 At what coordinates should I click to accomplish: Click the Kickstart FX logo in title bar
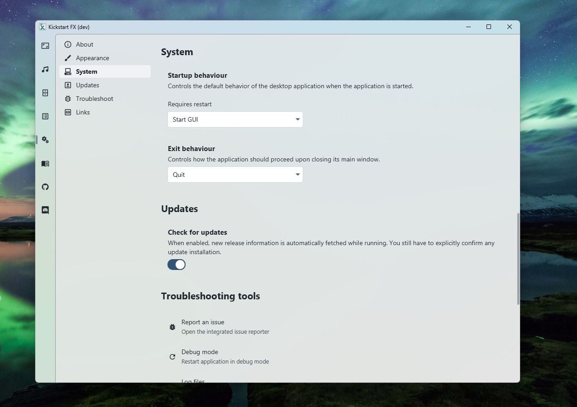point(43,27)
